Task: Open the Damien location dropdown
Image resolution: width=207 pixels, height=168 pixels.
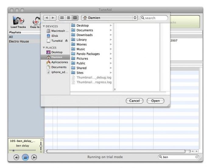Action: tap(110, 18)
